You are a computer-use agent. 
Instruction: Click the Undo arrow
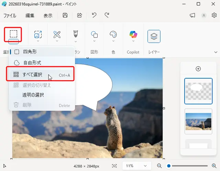[94, 15]
